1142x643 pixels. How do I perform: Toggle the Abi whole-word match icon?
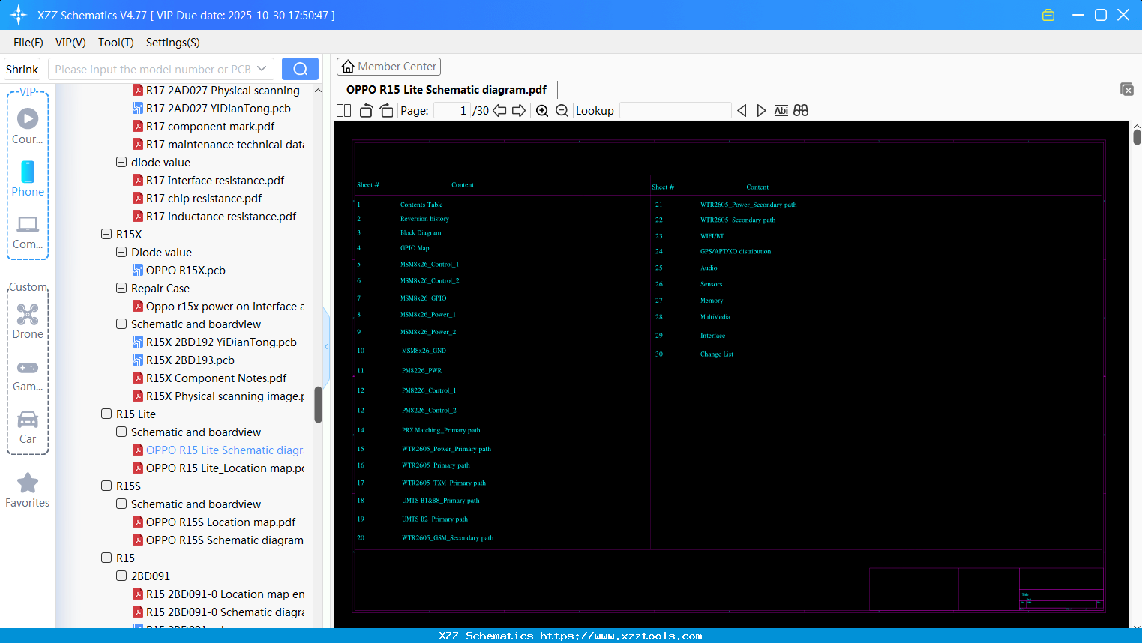coord(781,111)
